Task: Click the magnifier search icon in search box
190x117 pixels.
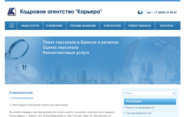Action: click(174, 93)
